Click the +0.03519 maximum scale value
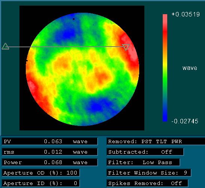The height and width of the screenshot is (188, 205). (x=186, y=14)
